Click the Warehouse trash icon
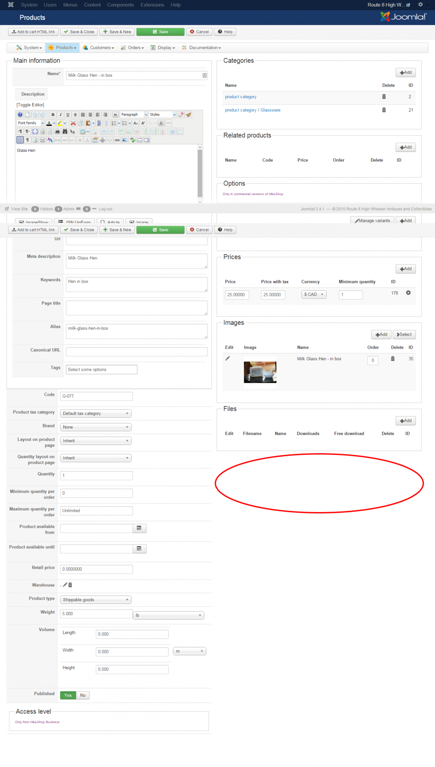 pyautogui.click(x=70, y=585)
